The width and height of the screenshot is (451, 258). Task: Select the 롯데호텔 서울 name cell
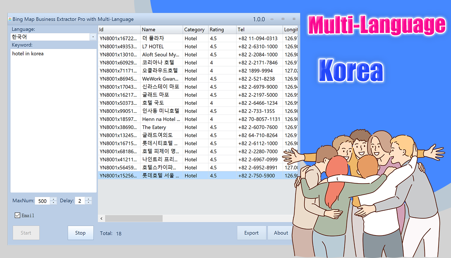point(162,175)
